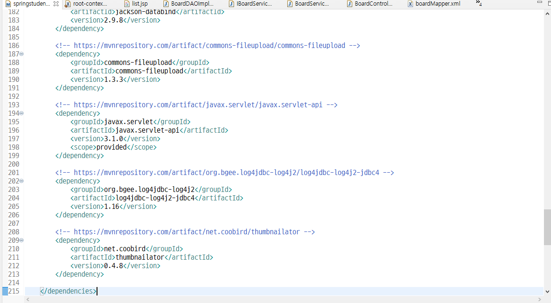Screen dimensions: 551x303
Task: Click the scope value provided
Action: point(112,147)
